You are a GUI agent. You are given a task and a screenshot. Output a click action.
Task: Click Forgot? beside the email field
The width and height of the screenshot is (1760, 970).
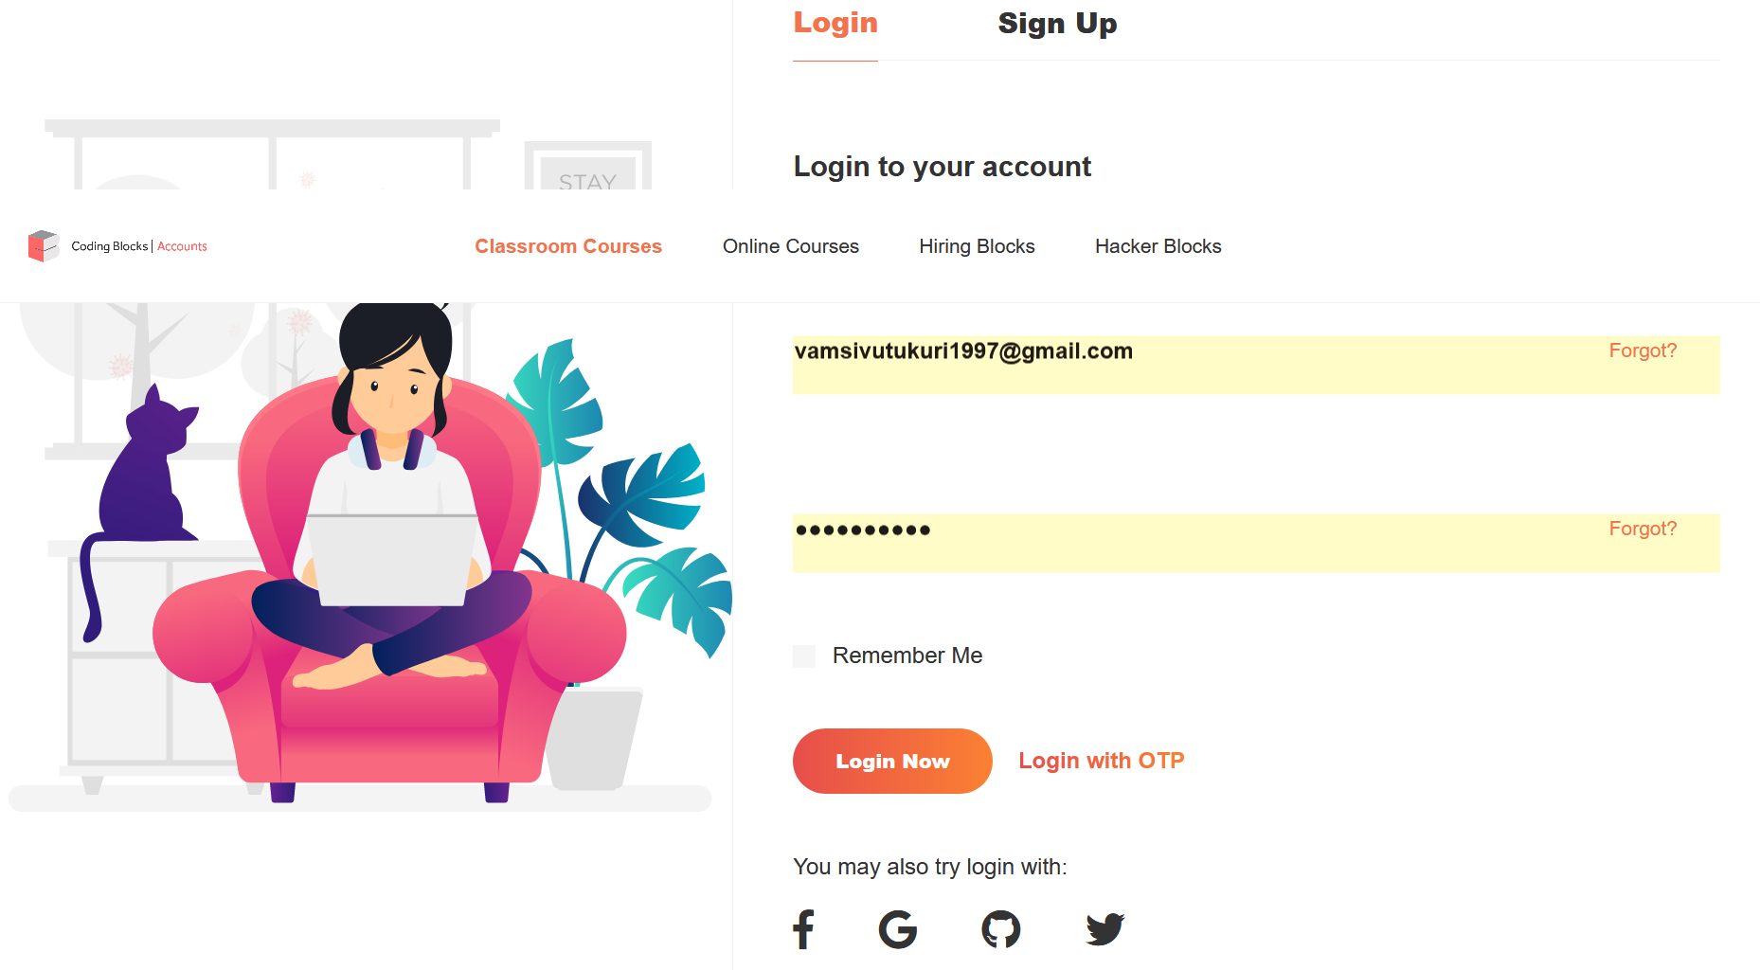coord(1643,350)
